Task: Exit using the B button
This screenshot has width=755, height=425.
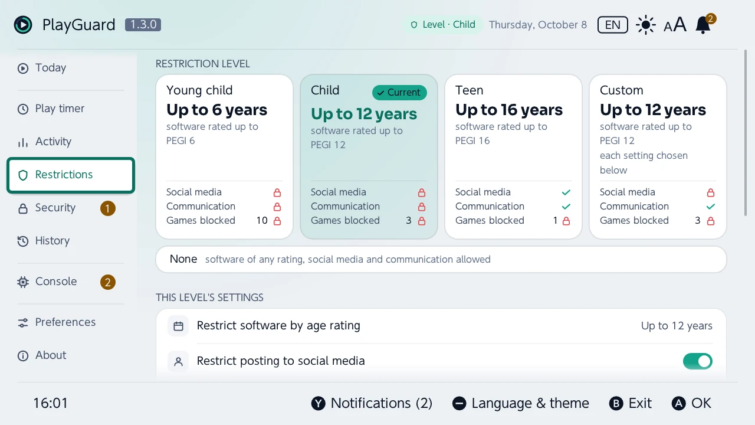Action: [630, 403]
